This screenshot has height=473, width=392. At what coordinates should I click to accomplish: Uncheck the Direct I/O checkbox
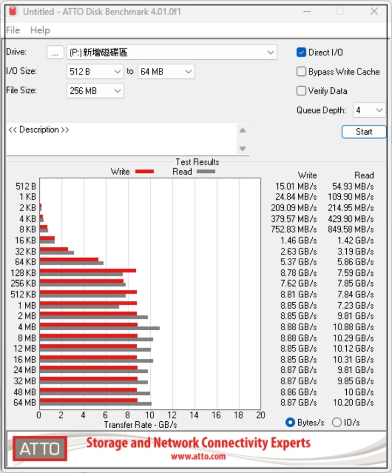(301, 52)
